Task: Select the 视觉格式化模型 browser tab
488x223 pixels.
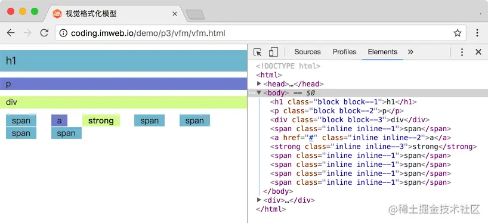Action: (115, 14)
